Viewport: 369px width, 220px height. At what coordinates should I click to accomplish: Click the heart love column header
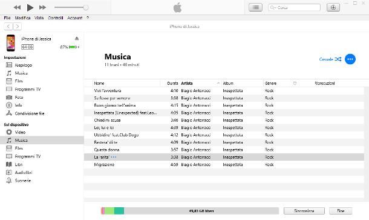click(295, 83)
